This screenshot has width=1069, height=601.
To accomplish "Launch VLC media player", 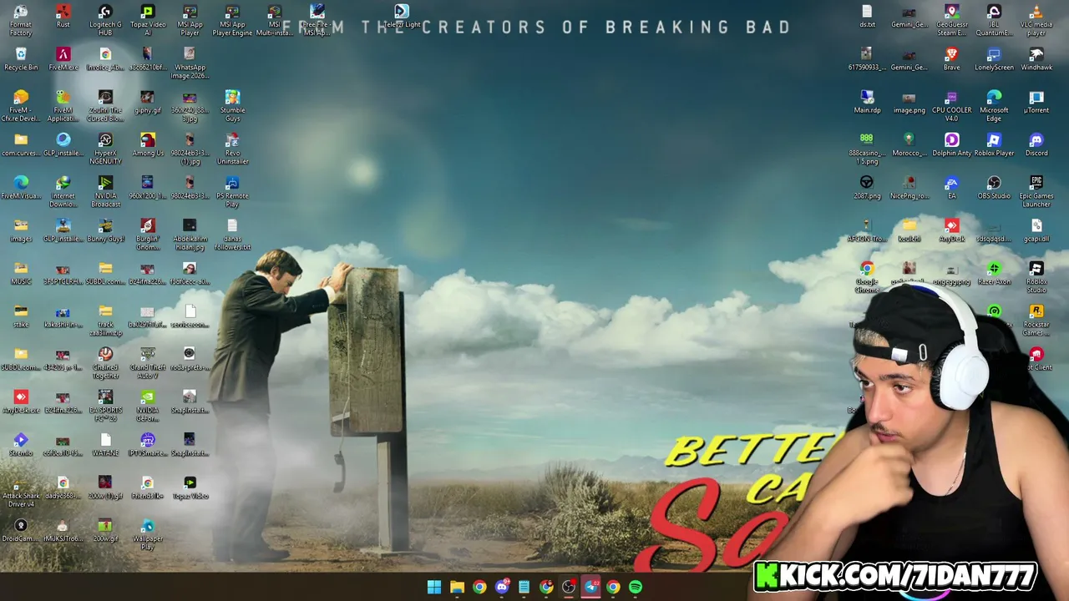I will pyautogui.click(x=1036, y=20).
